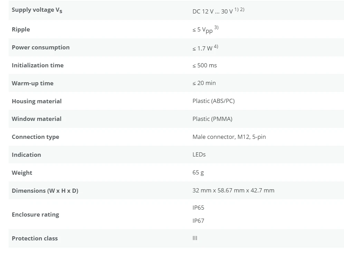Click footnote 3 next to Ripple value

[x=216, y=27]
